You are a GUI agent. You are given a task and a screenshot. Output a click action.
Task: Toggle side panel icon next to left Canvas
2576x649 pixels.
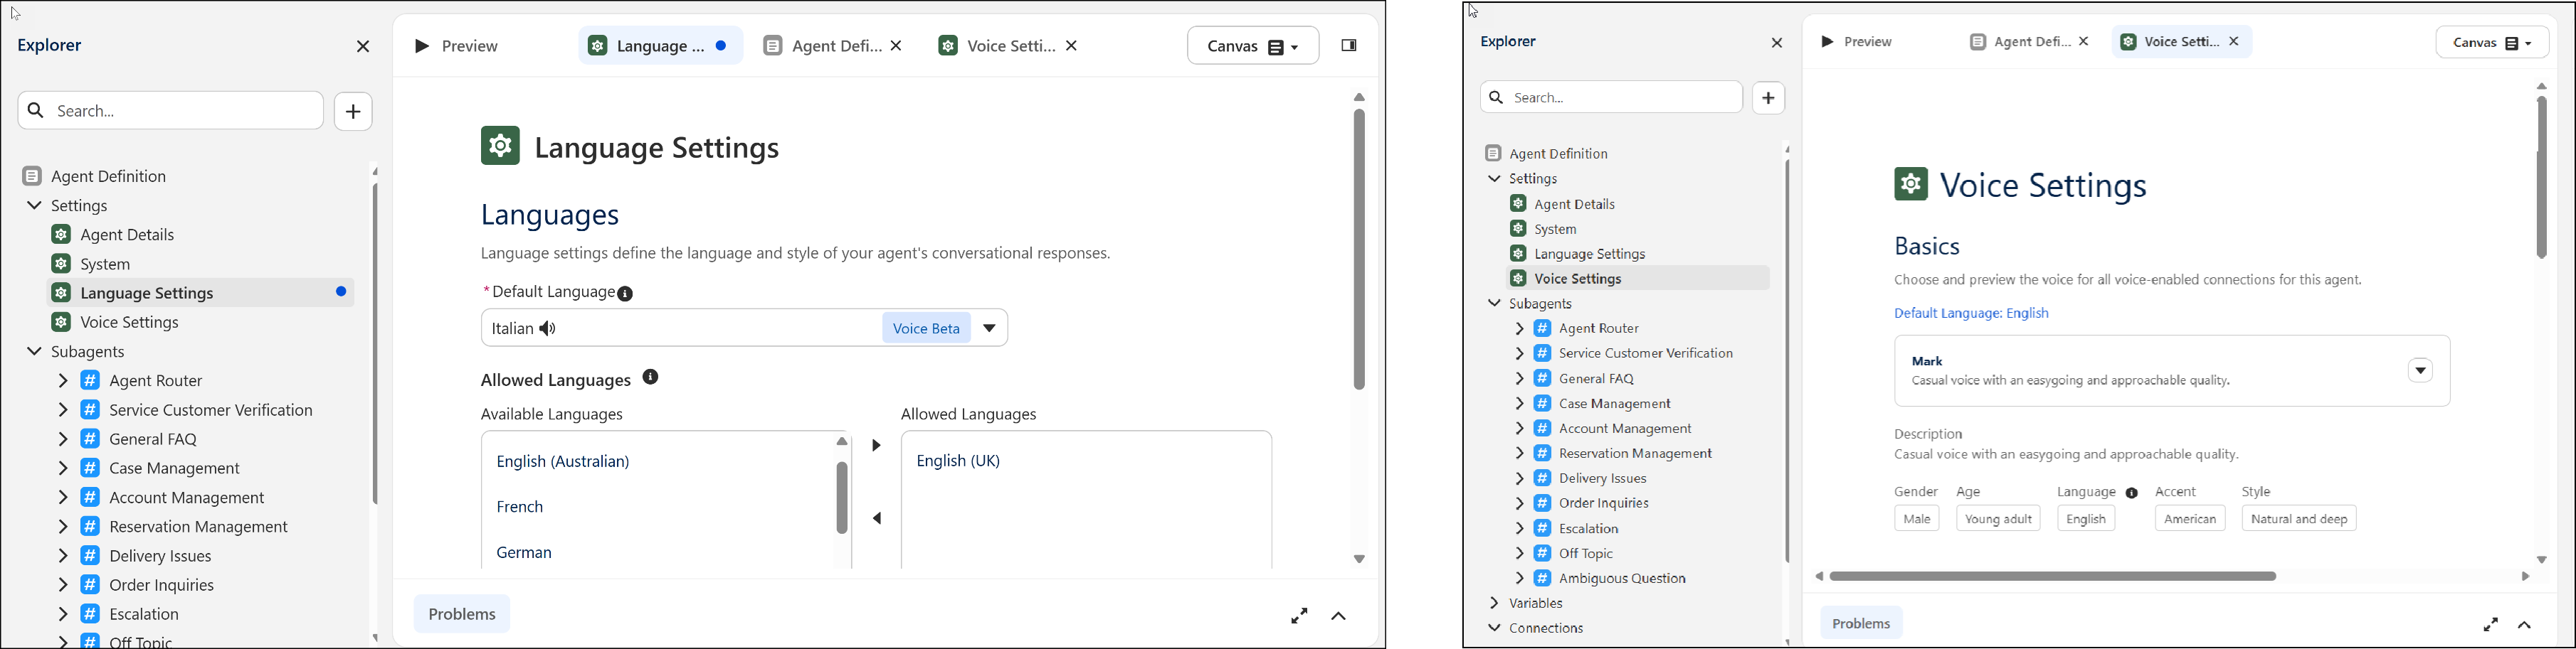[1348, 46]
